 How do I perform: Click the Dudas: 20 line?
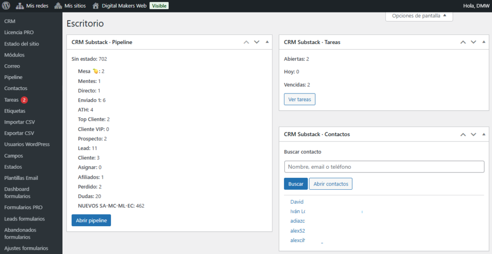pyautogui.click(x=89, y=196)
